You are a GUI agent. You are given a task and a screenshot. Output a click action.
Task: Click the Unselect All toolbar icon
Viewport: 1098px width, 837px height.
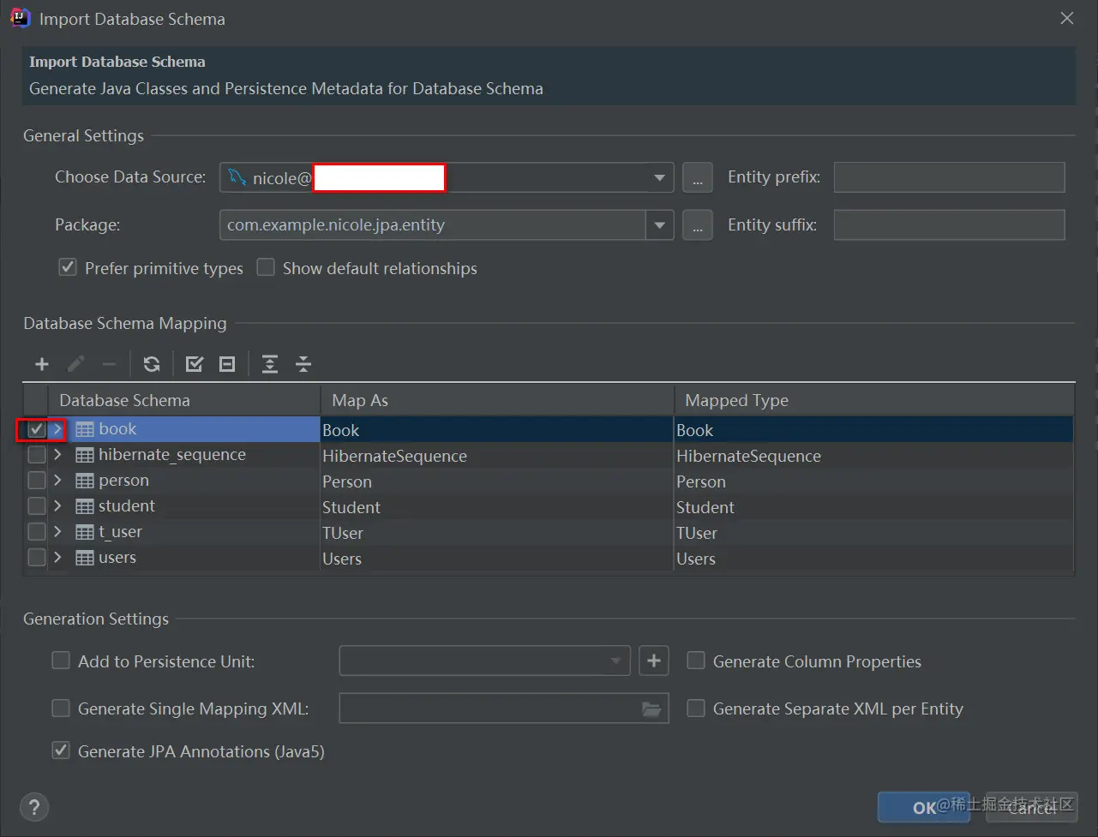[x=227, y=364]
